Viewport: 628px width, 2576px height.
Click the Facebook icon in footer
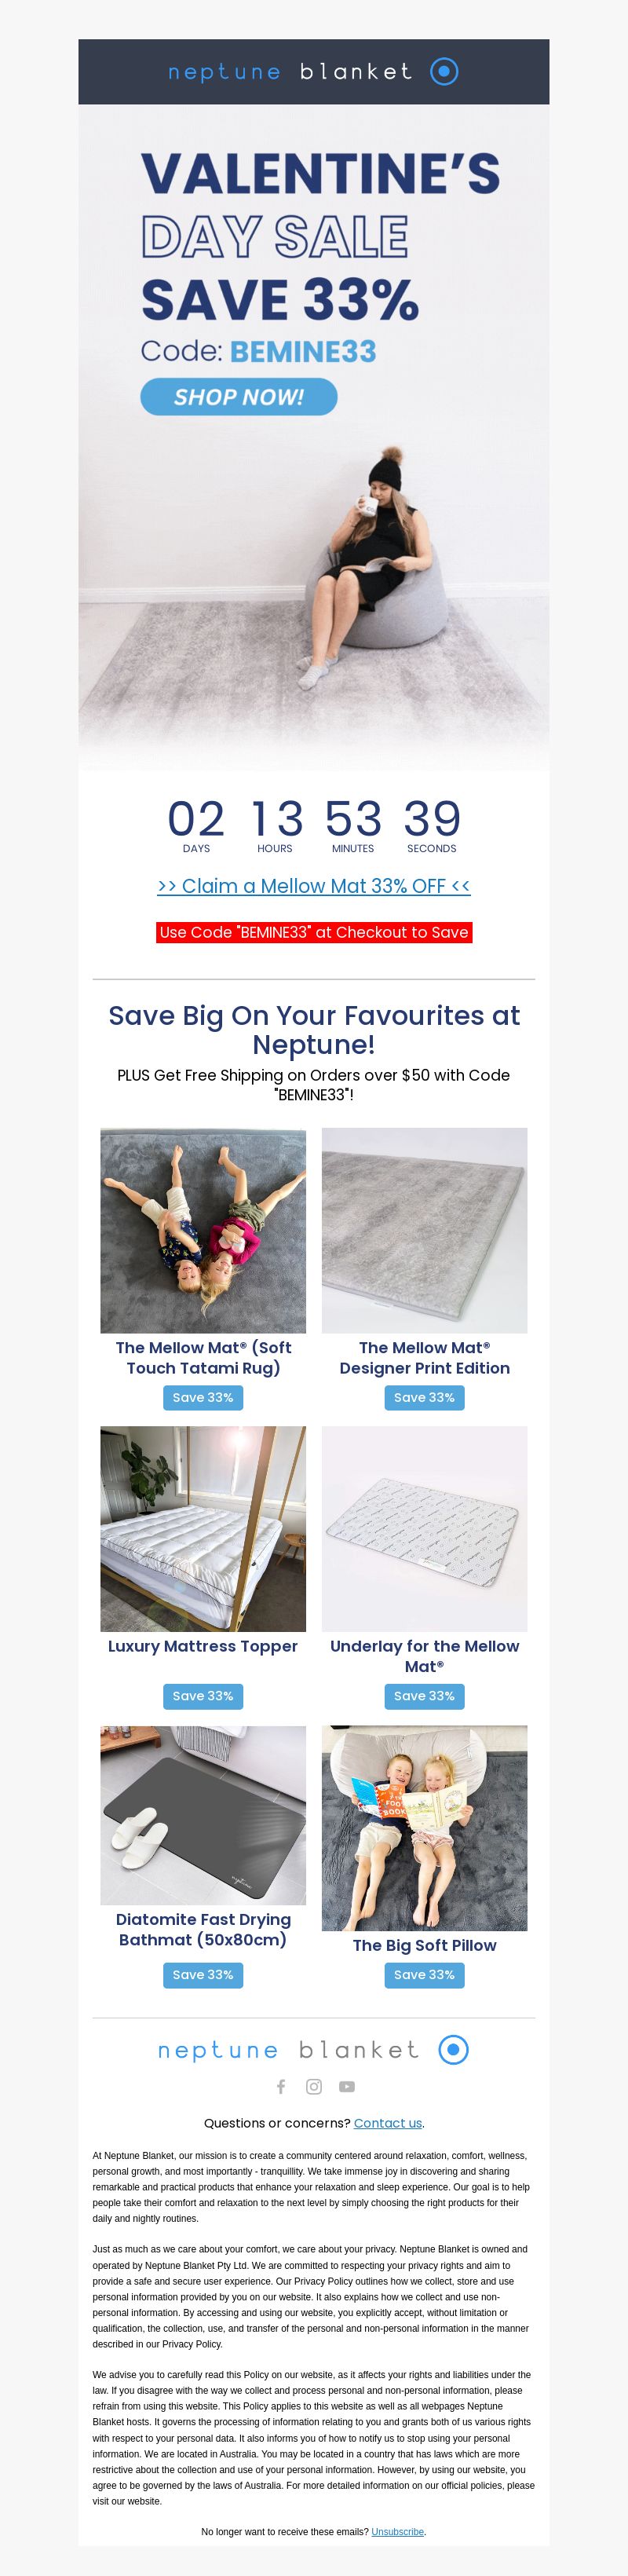pyautogui.click(x=281, y=2086)
